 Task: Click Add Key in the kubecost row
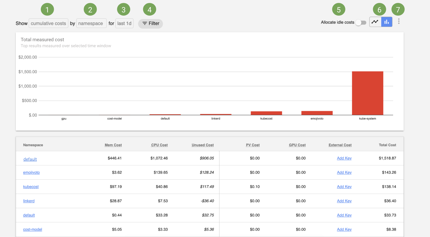pos(344,187)
